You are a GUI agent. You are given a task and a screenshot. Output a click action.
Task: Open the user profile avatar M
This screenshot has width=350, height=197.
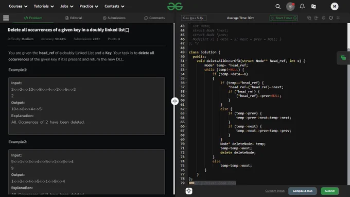335,7
